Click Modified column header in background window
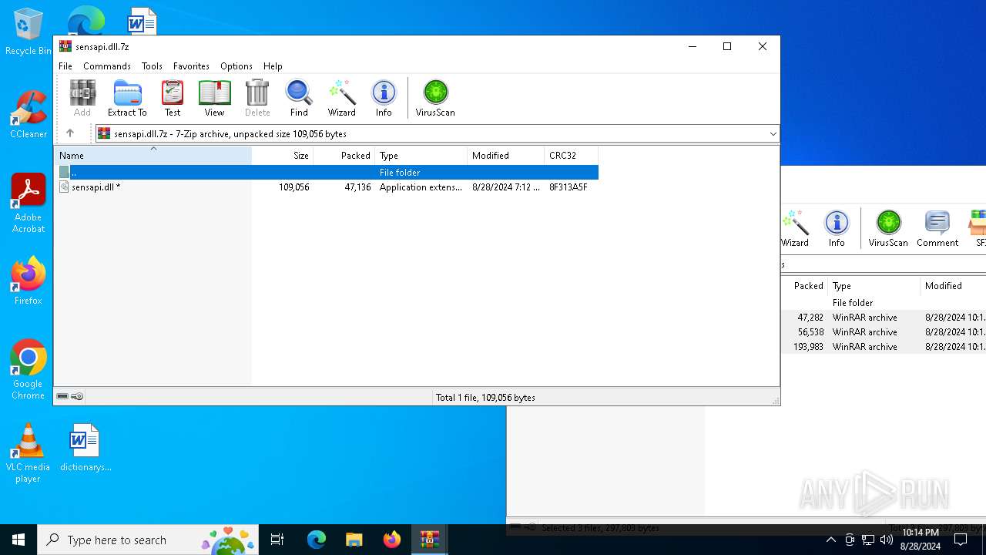 [x=953, y=285]
